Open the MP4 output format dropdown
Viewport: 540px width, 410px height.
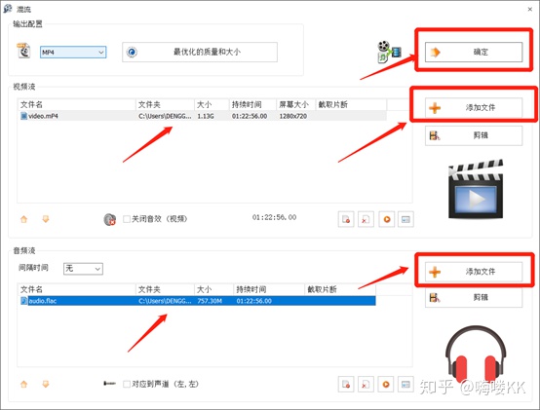pos(73,53)
